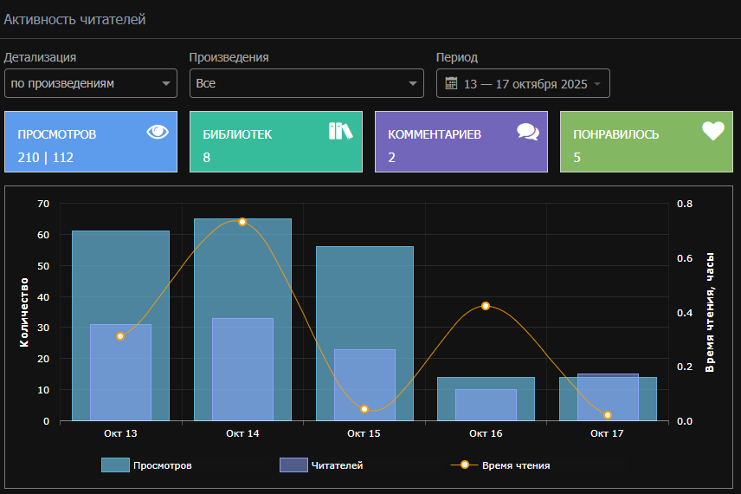The image size is (741, 494).
Task: Click the orange data point on Окт 14
Action: pos(242,222)
